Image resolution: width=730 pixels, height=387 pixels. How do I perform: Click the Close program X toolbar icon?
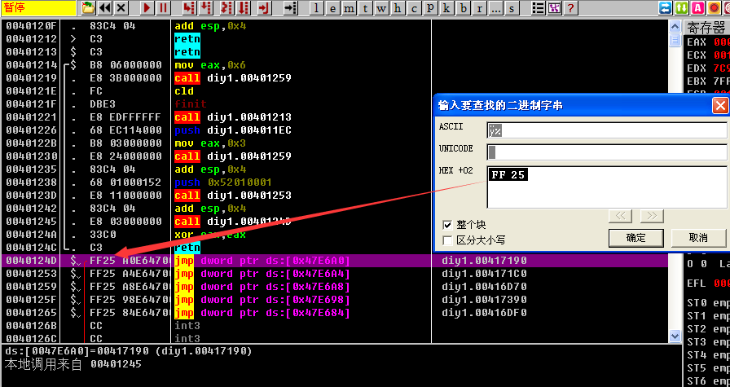click(x=121, y=8)
